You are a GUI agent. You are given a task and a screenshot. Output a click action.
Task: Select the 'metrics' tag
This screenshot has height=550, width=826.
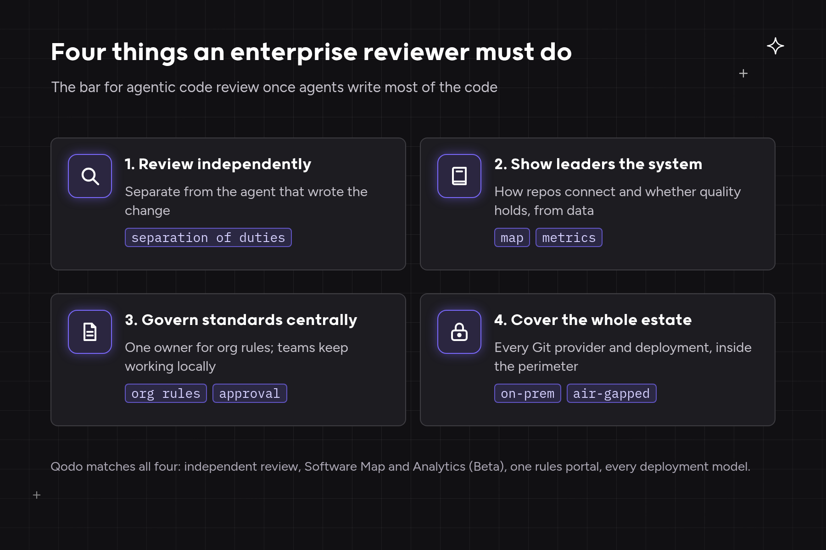569,237
